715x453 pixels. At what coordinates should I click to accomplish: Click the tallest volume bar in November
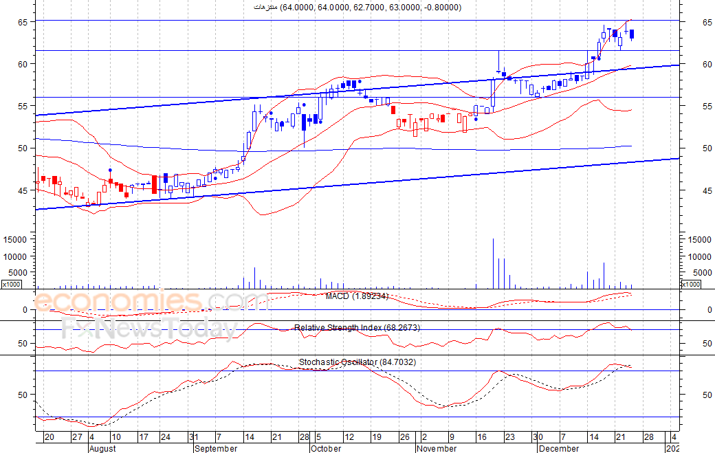[x=493, y=263]
